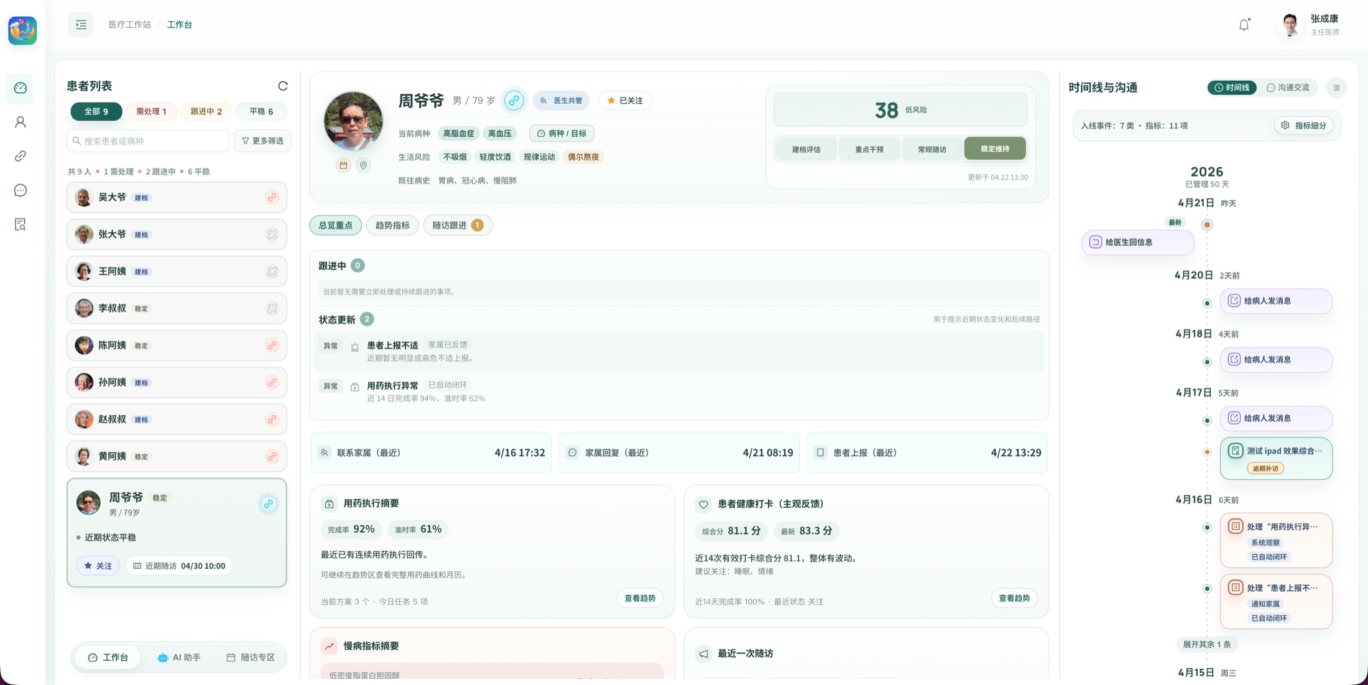Click the link icon in the left sidebar
Viewport: 1368px width, 685px height.
21,156
